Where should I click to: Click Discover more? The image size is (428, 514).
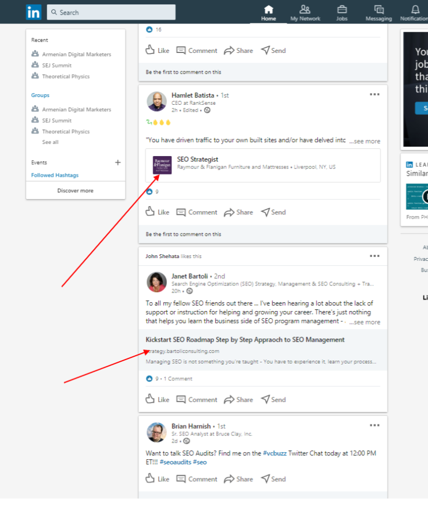(75, 191)
